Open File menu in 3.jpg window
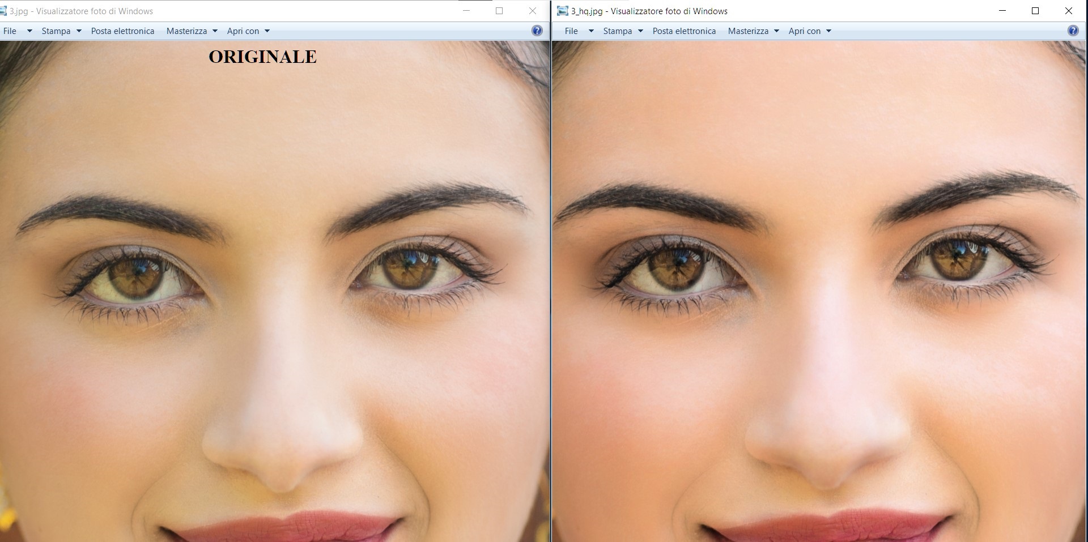This screenshot has width=1088, height=542. [x=10, y=31]
